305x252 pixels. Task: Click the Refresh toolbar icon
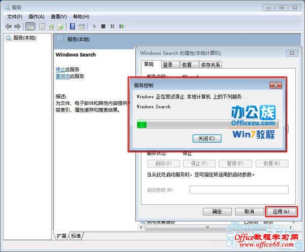51,26
